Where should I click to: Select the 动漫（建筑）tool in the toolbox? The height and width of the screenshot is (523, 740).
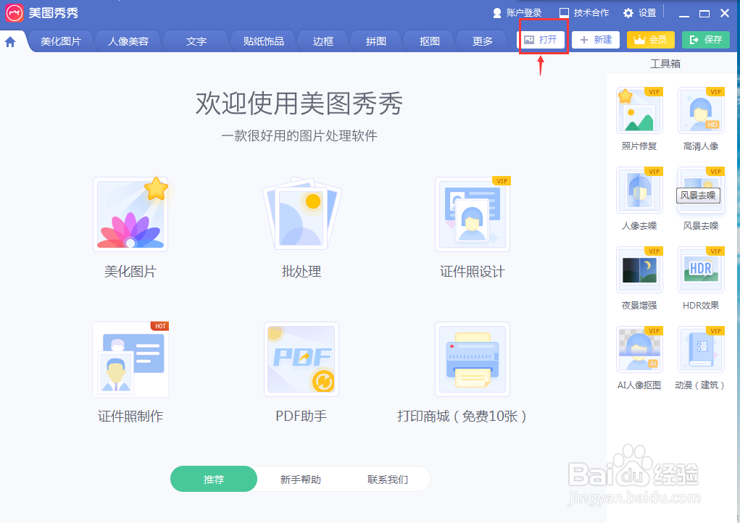(701, 350)
